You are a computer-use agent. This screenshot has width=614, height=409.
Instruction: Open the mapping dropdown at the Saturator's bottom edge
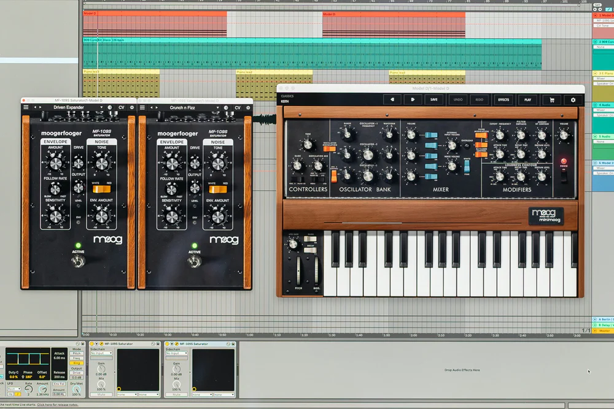128,395
